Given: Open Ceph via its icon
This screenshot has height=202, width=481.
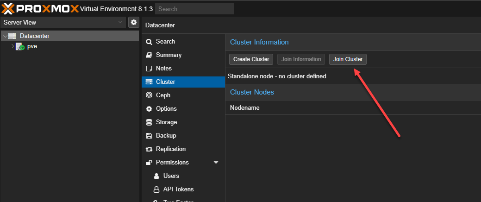Looking at the screenshot, I should pos(149,95).
